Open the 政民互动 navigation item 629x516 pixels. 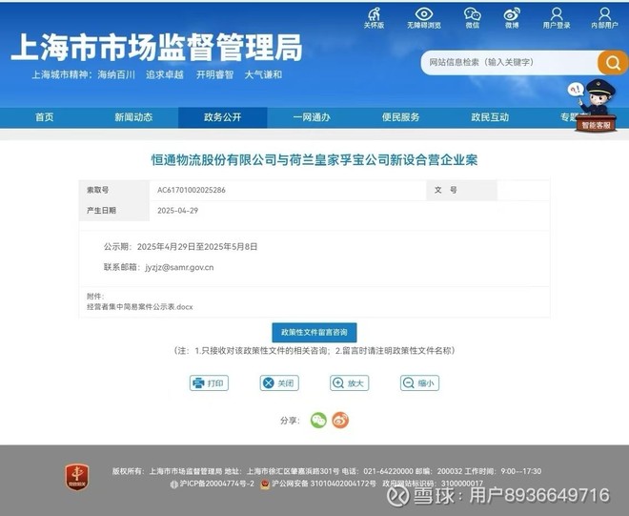(x=490, y=117)
